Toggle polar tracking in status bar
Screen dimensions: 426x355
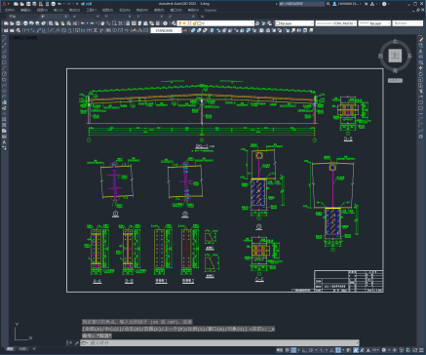point(311,350)
